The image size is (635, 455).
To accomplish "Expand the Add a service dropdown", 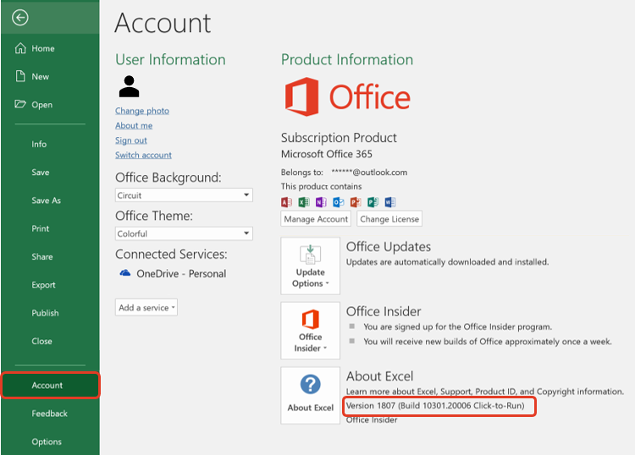I will coord(146,307).
